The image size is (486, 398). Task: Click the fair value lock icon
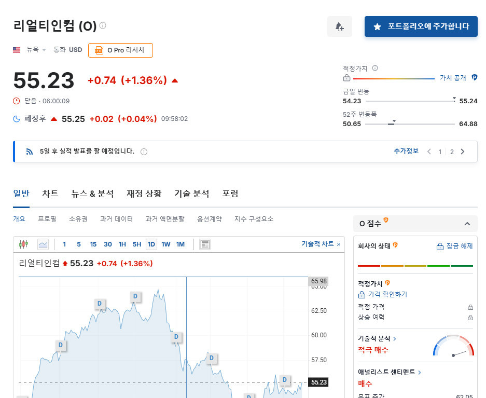(347, 78)
